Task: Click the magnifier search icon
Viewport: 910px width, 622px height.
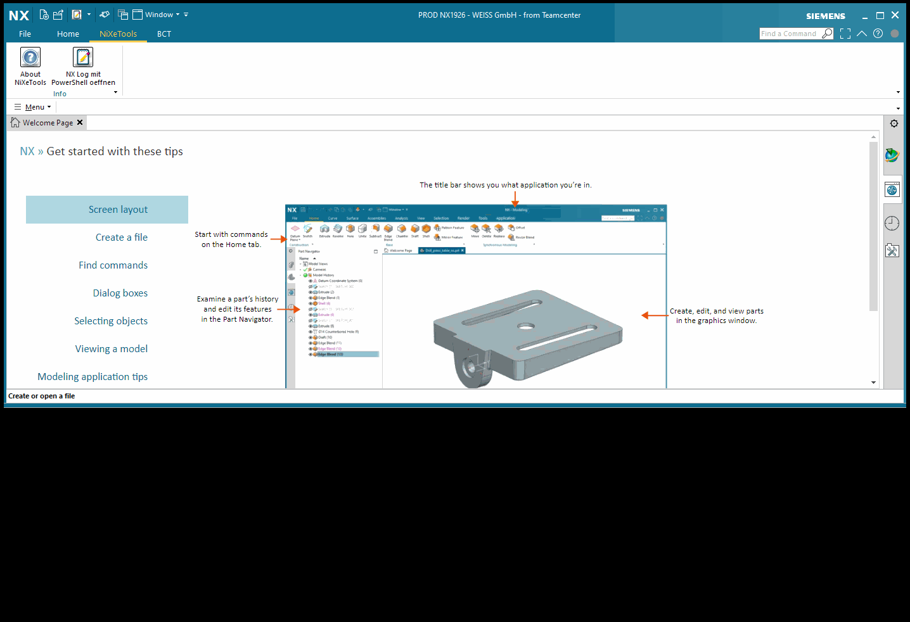Action: (828, 34)
